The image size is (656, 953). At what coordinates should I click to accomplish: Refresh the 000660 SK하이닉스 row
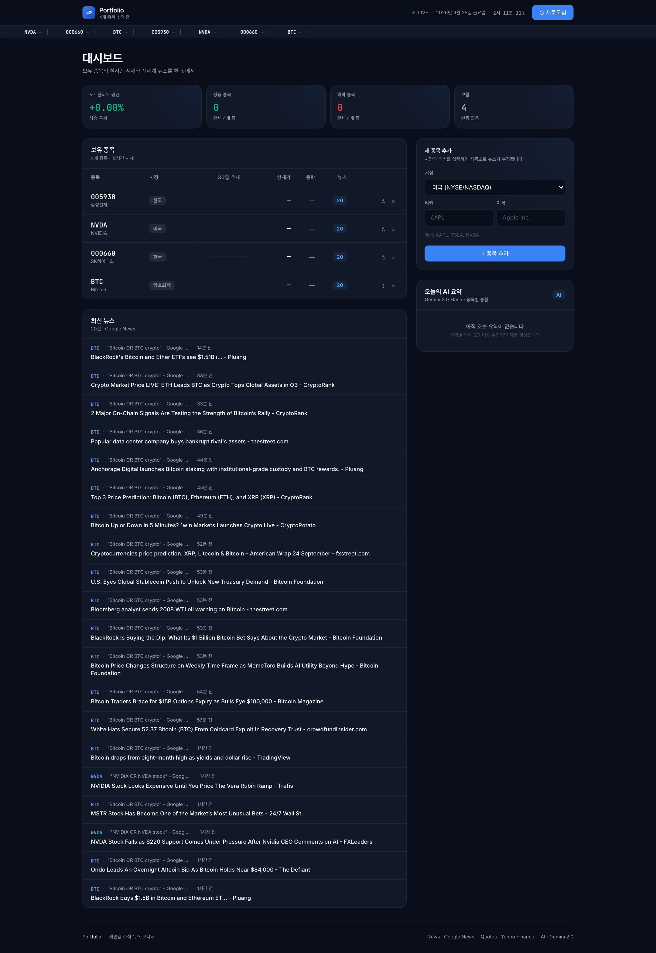coord(383,258)
